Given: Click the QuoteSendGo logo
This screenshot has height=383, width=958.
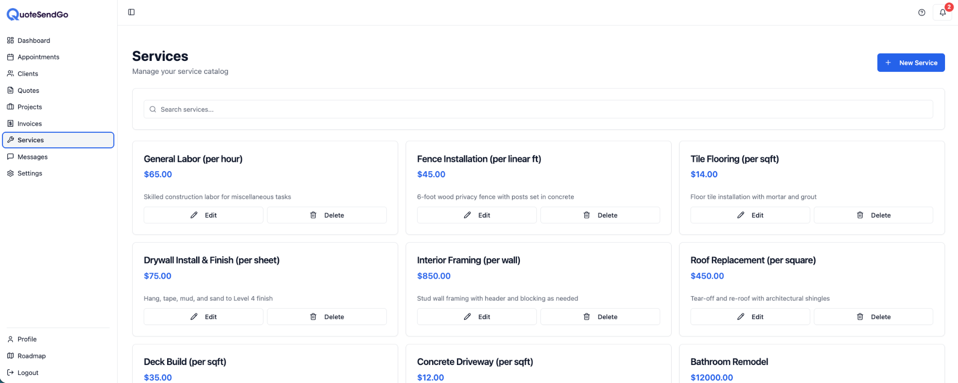Looking at the screenshot, I should pos(37,14).
